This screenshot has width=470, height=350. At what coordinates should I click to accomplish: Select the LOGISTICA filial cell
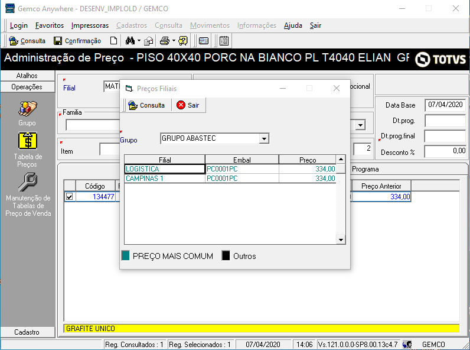[165, 169]
